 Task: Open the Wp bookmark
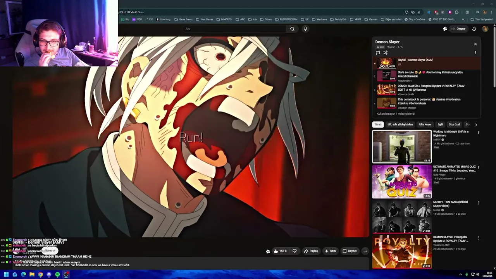coord(125,19)
